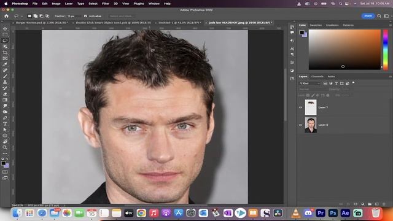Switch to the Swatches tab

(316, 25)
